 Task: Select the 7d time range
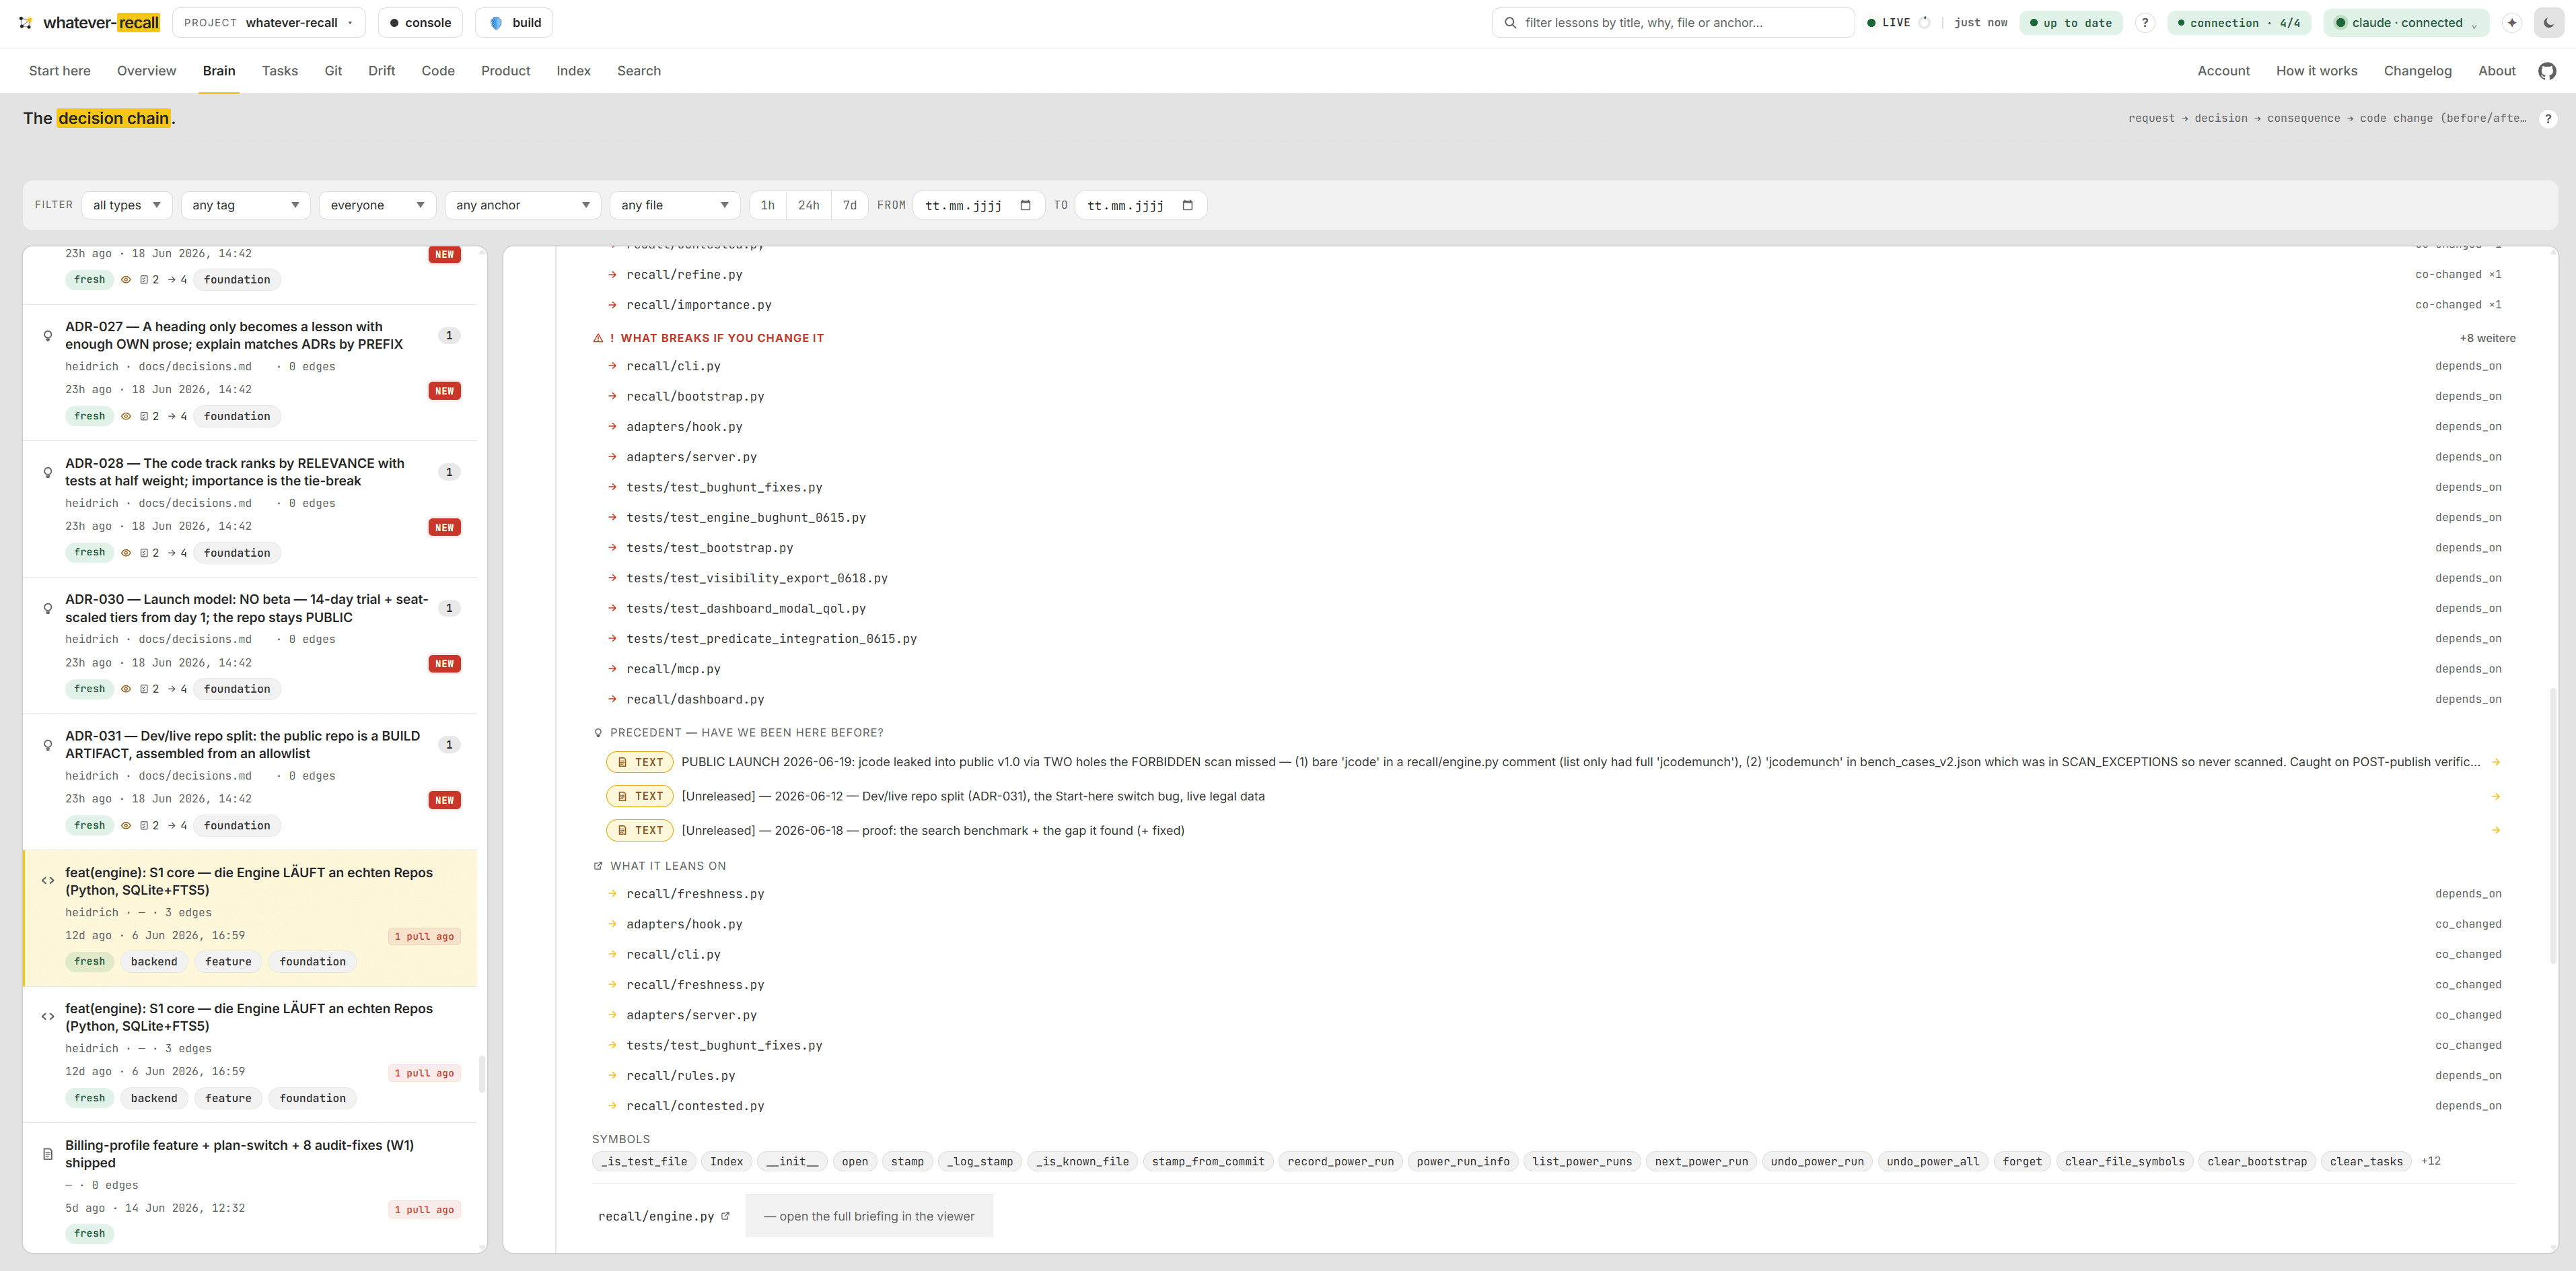point(850,205)
